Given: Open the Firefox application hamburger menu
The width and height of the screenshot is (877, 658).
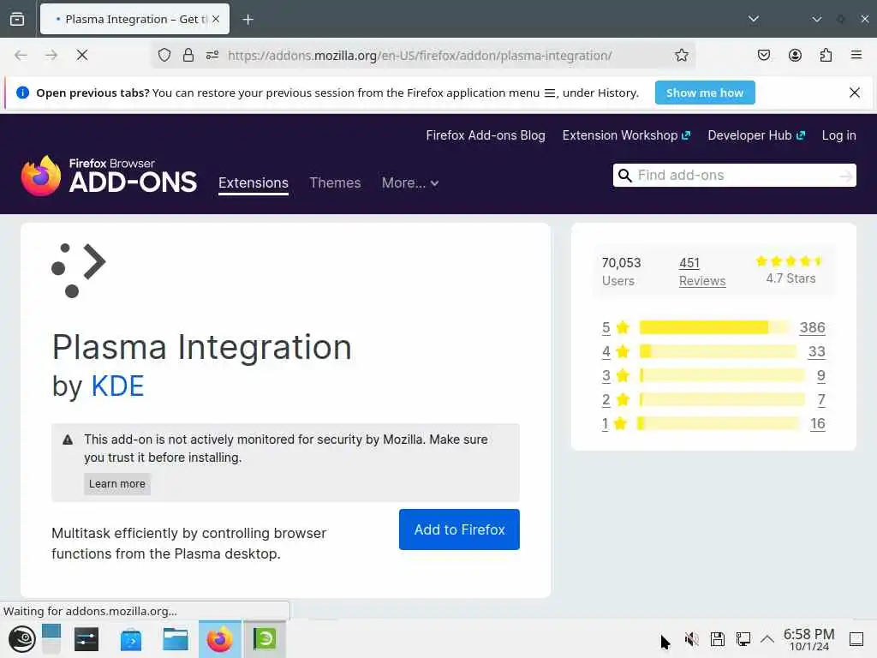Looking at the screenshot, I should [x=856, y=54].
